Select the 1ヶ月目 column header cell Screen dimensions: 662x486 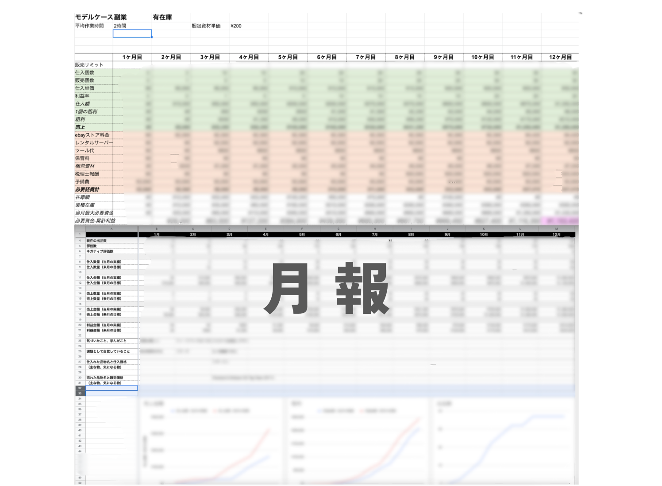[132, 57]
